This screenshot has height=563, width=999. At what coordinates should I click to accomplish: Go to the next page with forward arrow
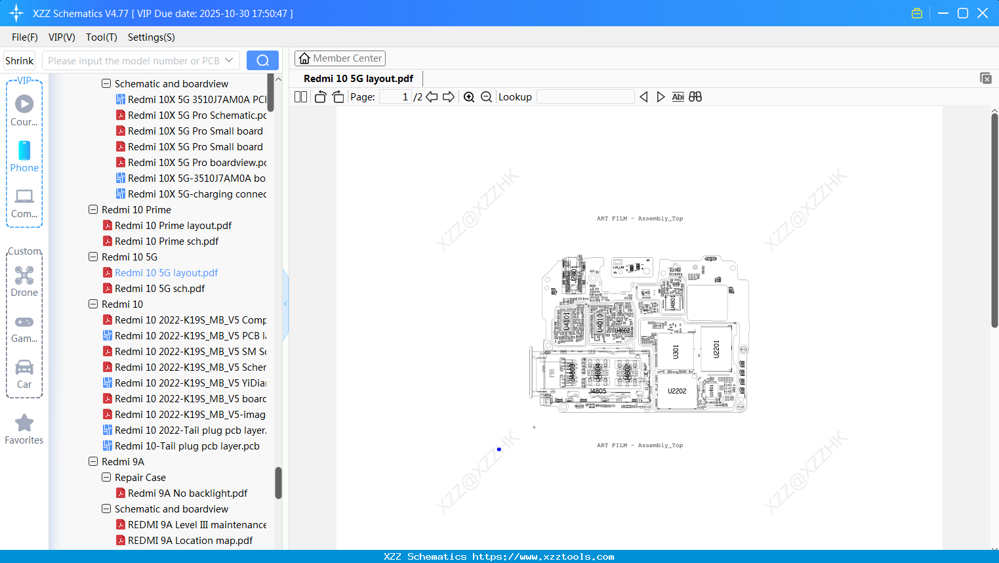click(x=449, y=96)
